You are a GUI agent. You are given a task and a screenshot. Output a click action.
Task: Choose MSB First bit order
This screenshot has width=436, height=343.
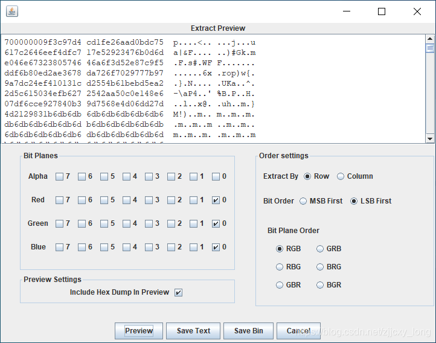pyautogui.click(x=303, y=201)
